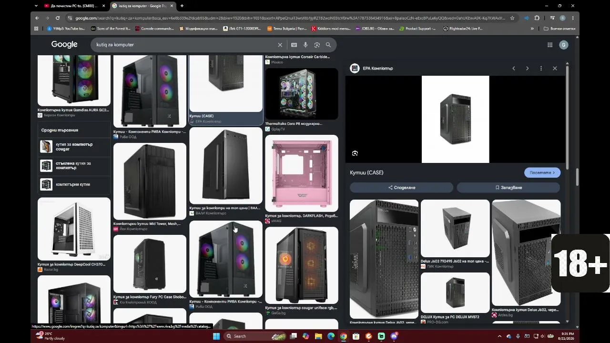Bookmark this page with the star icon

point(512,18)
